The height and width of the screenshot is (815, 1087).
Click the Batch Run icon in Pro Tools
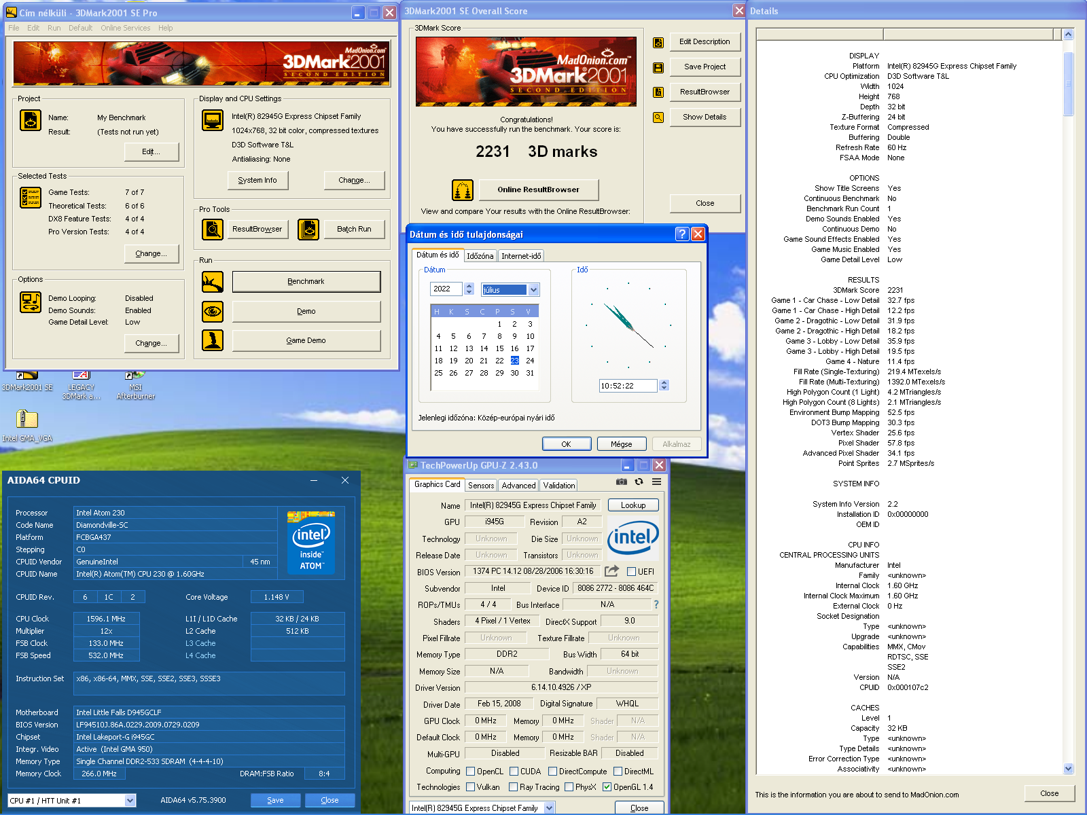(x=308, y=230)
